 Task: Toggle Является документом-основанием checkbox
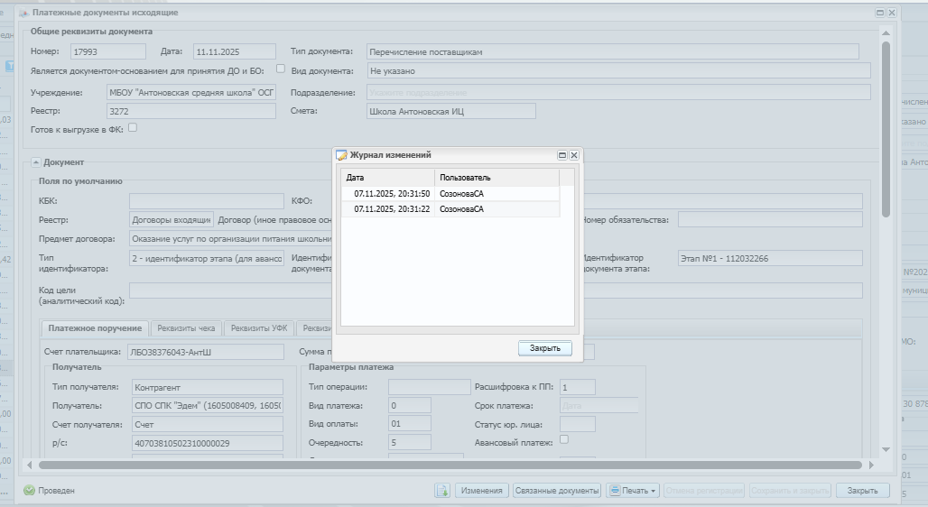pos(281,69)
